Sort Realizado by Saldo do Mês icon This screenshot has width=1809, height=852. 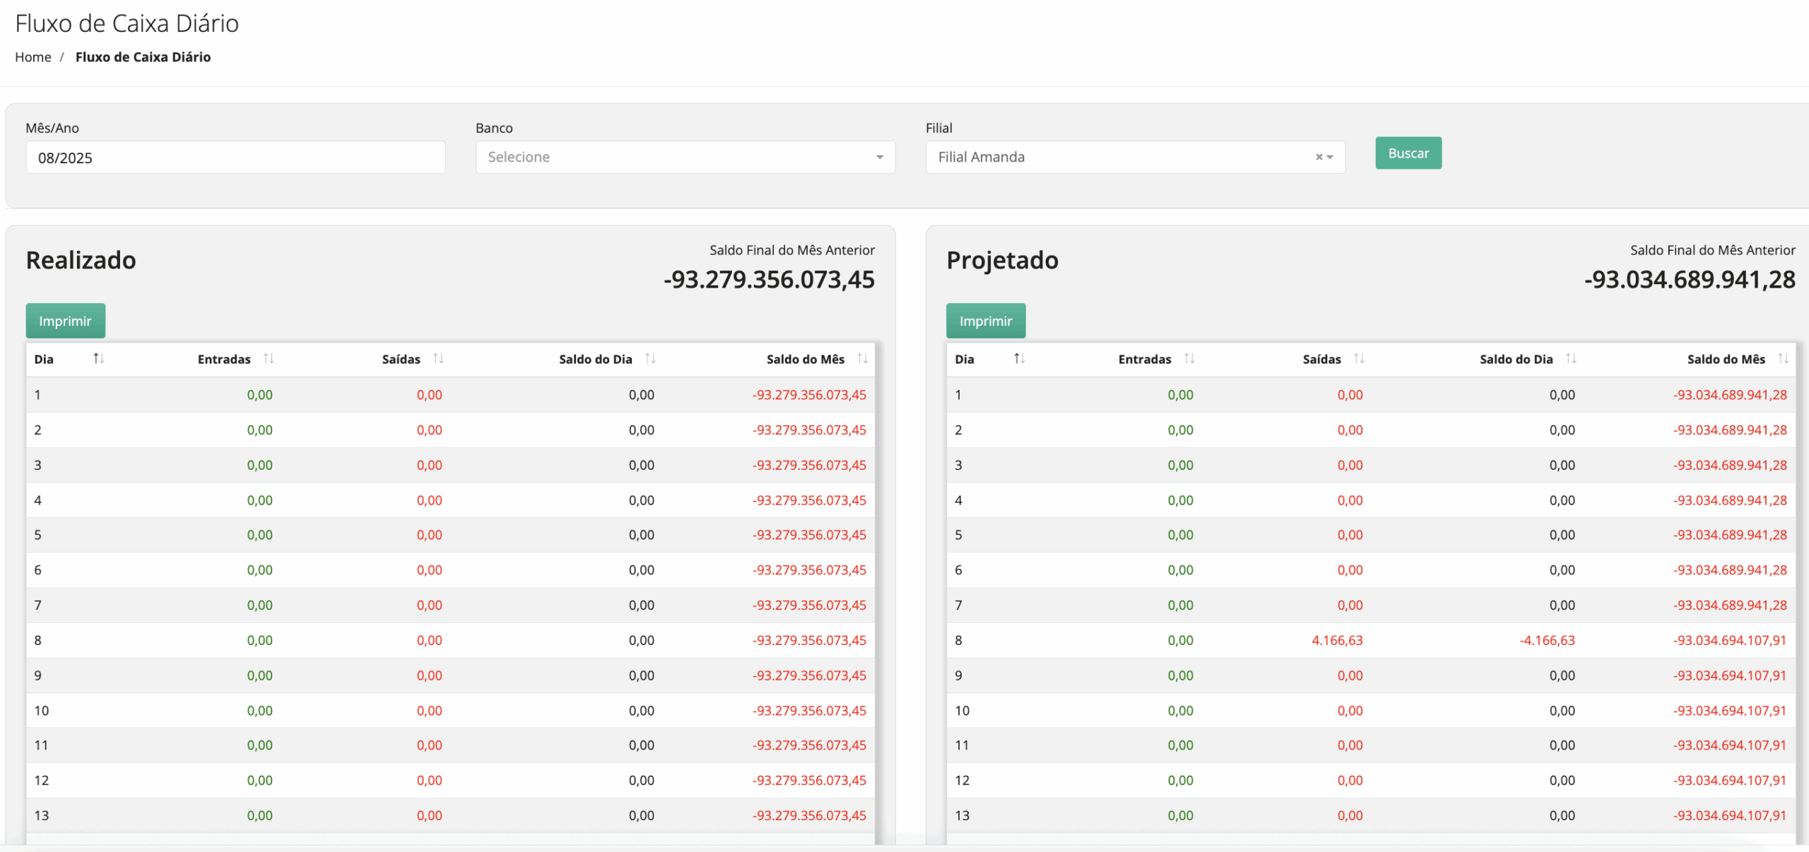pos(862,359)
